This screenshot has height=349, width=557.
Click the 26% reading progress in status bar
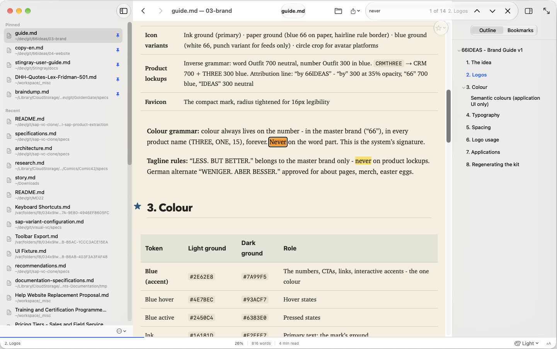tap(239, 343)
